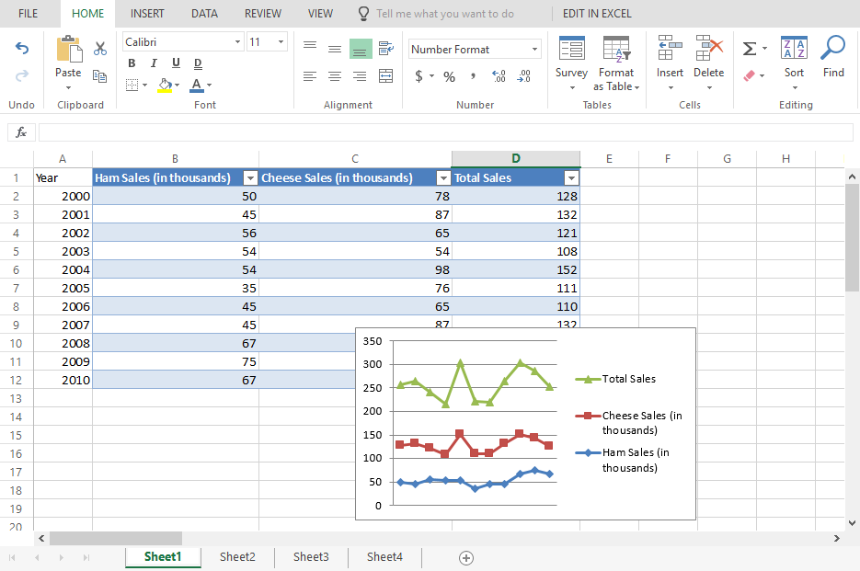Click the formula bar input field
The image size is (860, 571).
pos(441,132)
